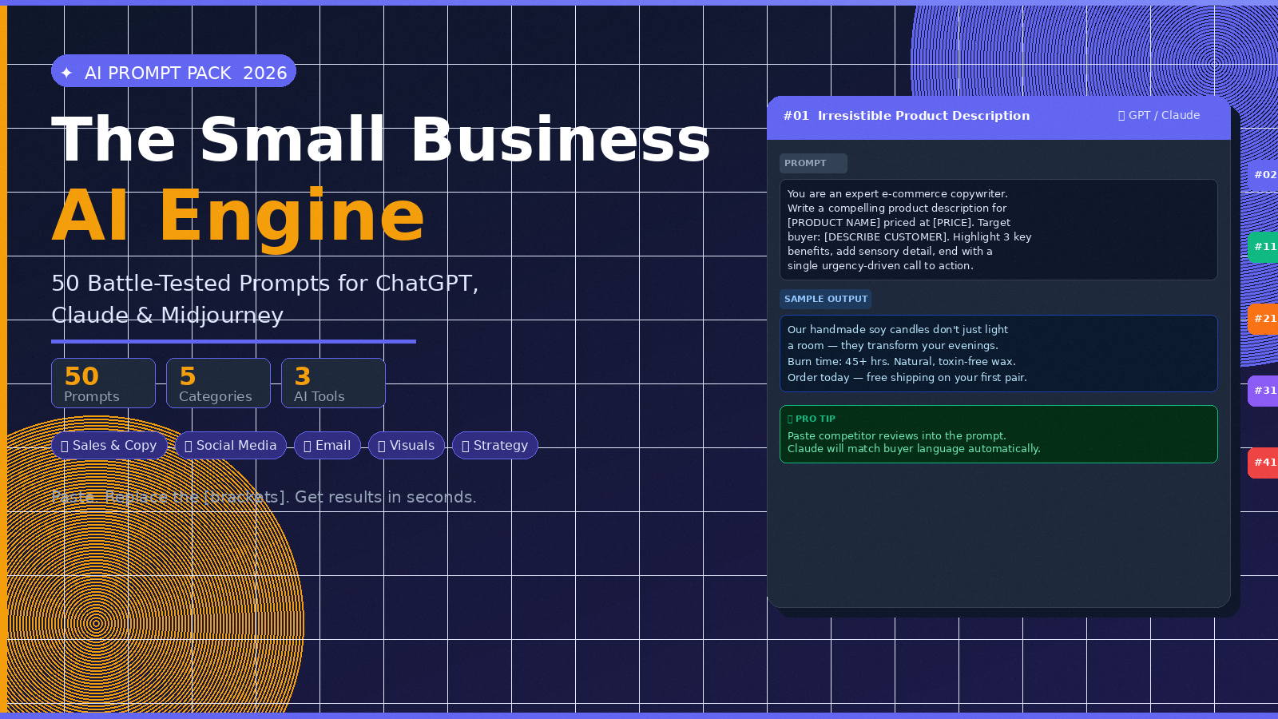
Task: Click the sparkle icon in the prompt pack badge
Action: 66,73
